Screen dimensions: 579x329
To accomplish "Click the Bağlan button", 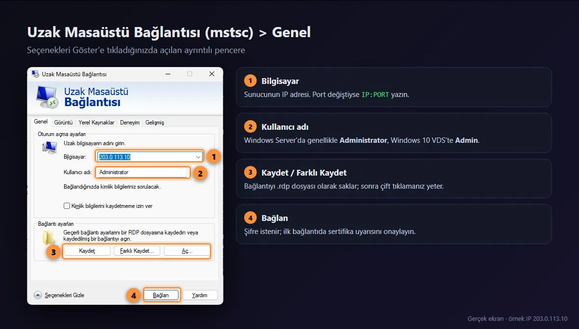I will [x=161, y=295].
